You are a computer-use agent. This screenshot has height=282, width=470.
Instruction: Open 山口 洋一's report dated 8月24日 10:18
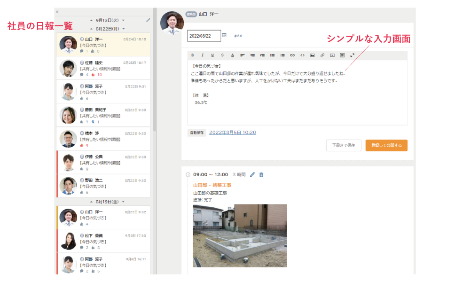click(x=103, y=45)
